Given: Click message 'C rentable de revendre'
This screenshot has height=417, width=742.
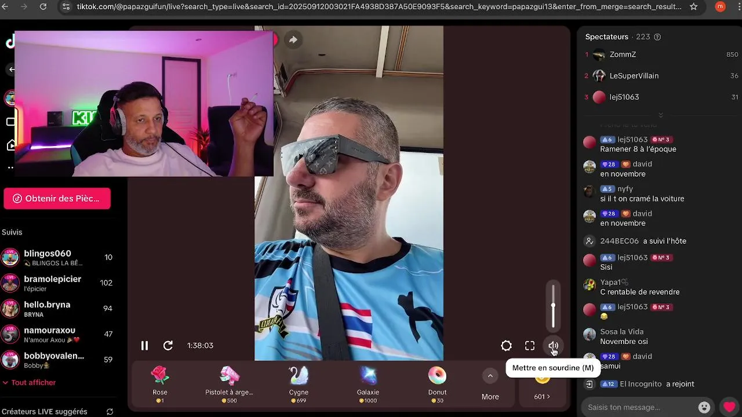Looking at the screenshot, I should tap(640, 292).
